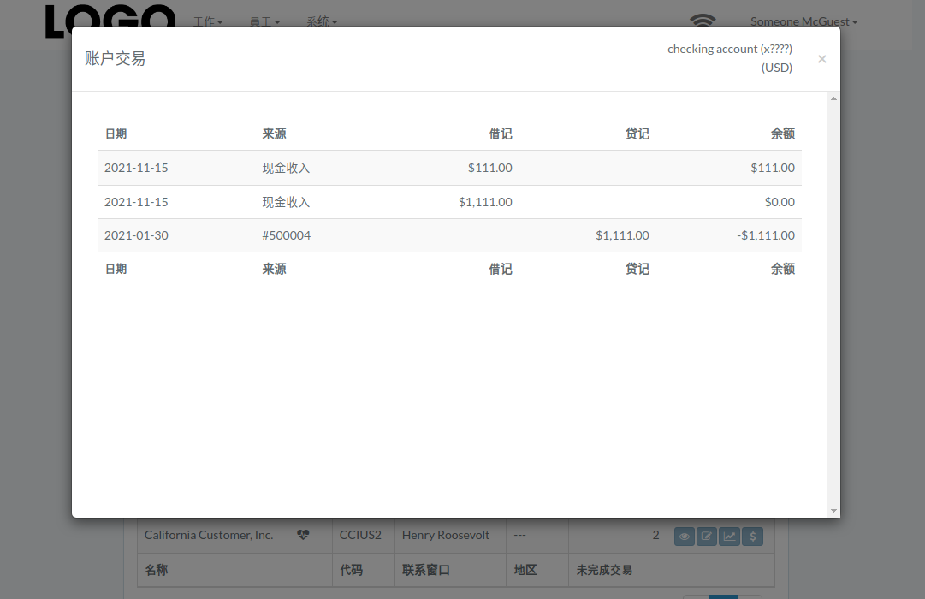Edit California Customer, Inc. with pencil icon
The image size is (925, 599).
tap(707, 537)
